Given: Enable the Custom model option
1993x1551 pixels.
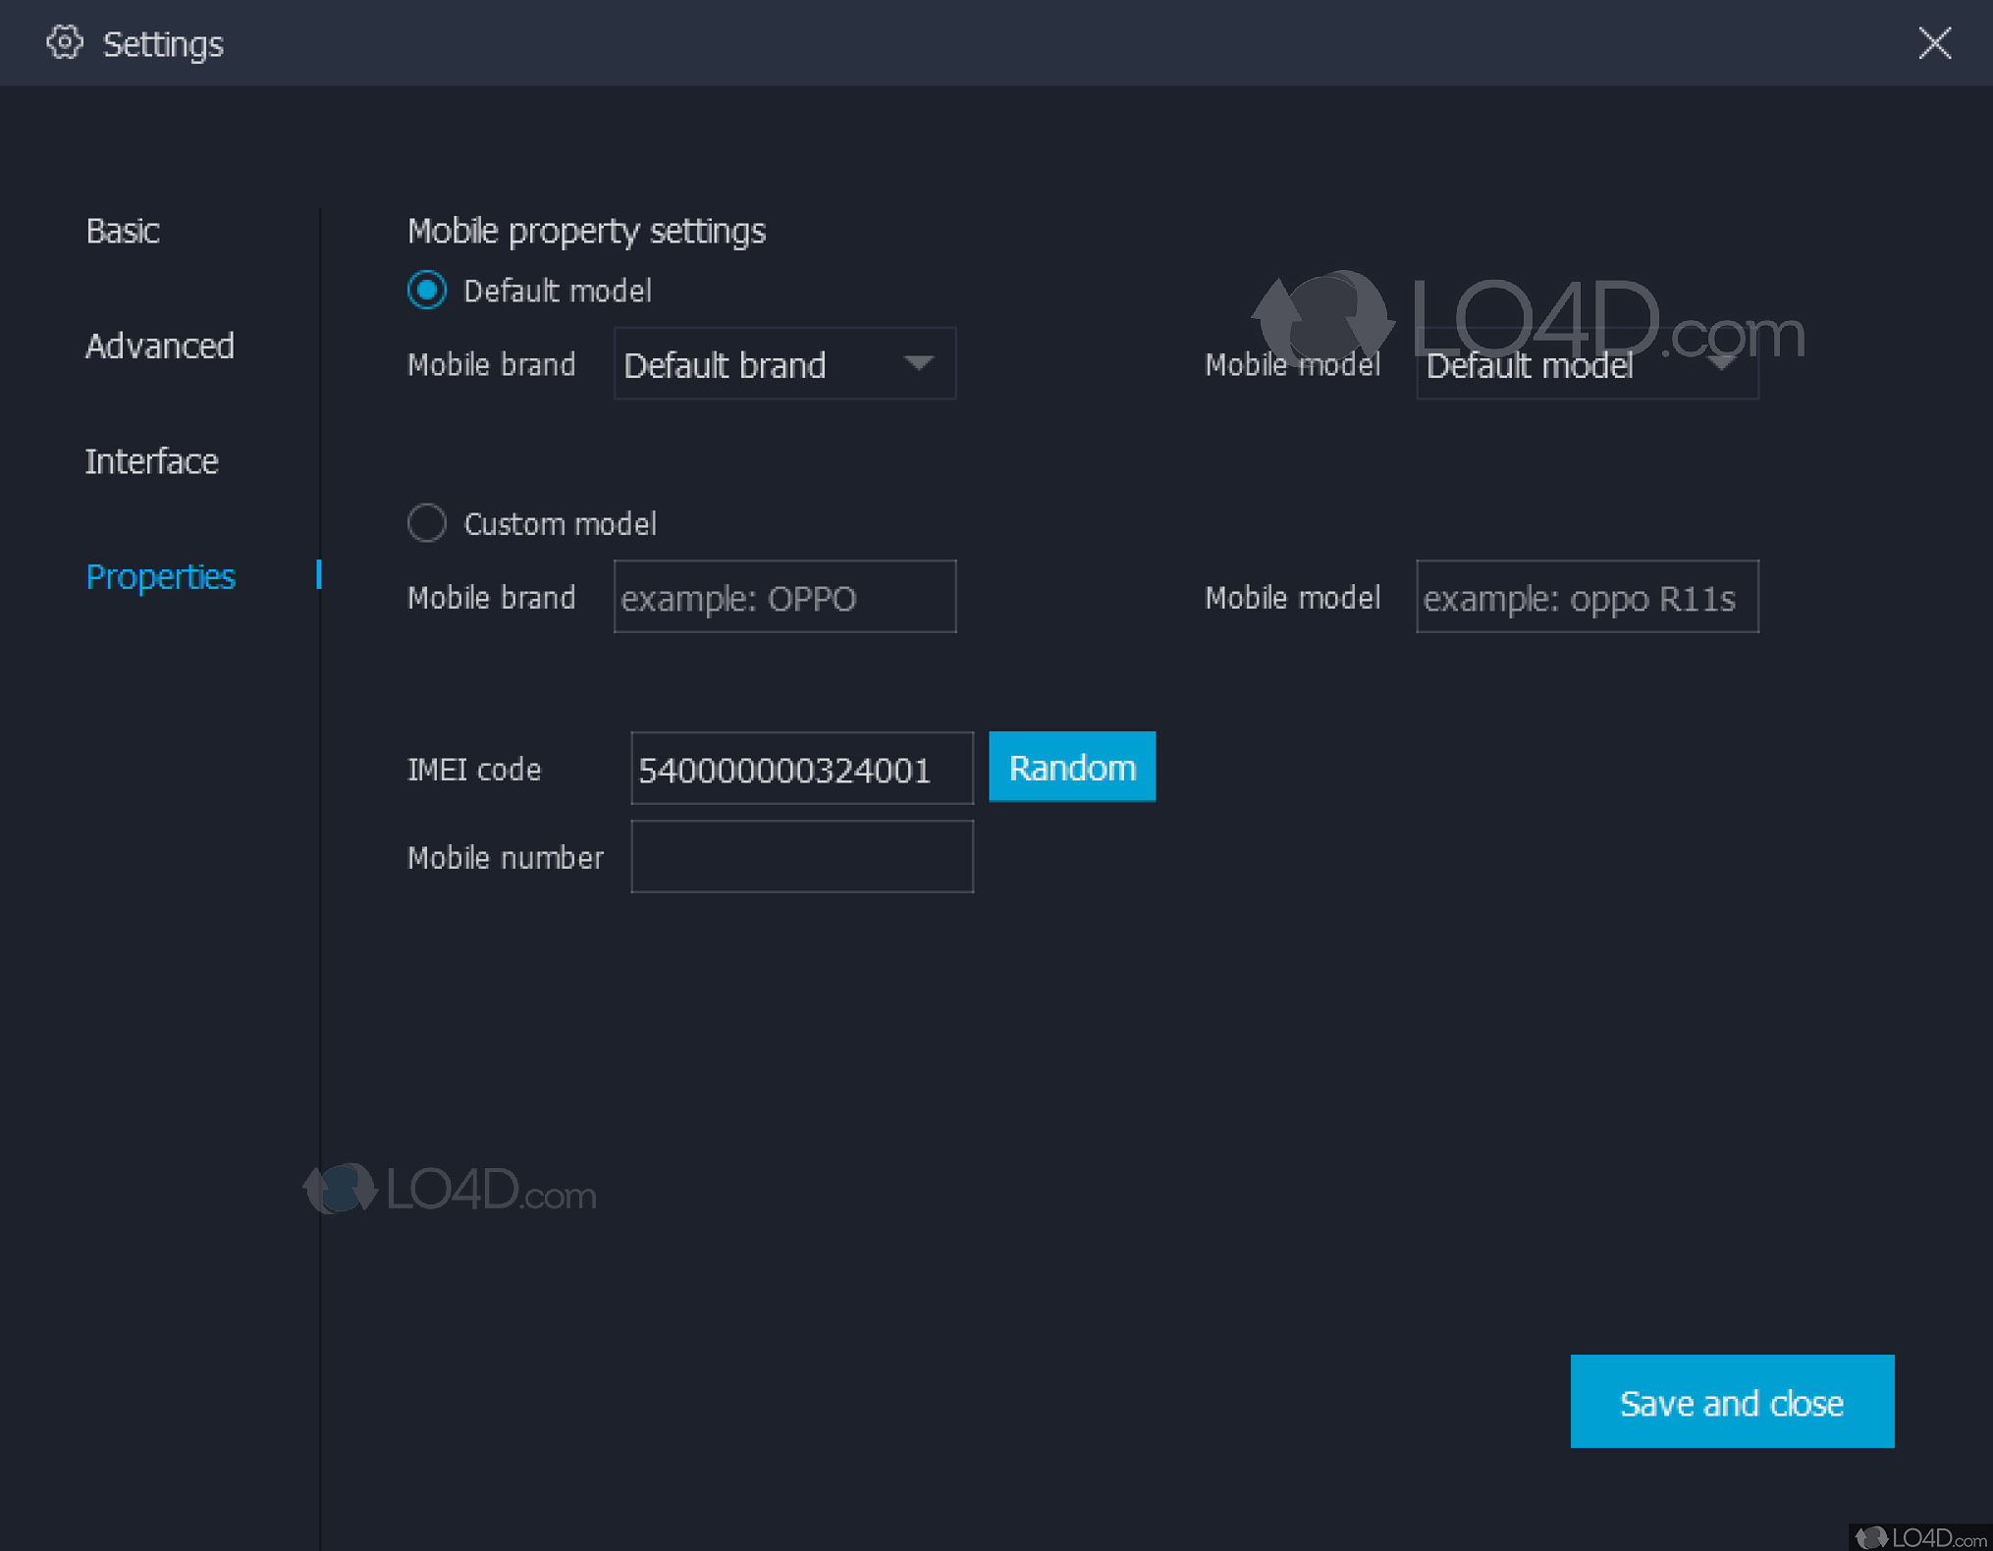Looking at the screenshot, I should 427,523.
